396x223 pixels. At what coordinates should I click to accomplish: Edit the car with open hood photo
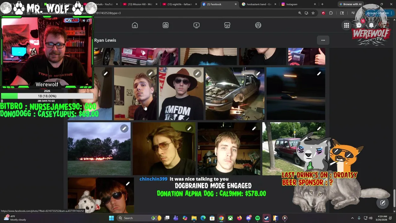click(x=258, y=73)
